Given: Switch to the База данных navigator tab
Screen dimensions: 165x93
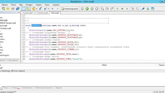Looking at the screenshot, I should tap(13, 60).
